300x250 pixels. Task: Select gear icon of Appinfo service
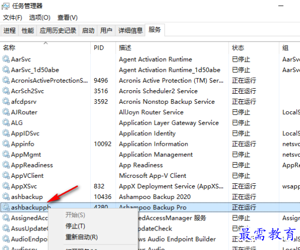(6, 144)
